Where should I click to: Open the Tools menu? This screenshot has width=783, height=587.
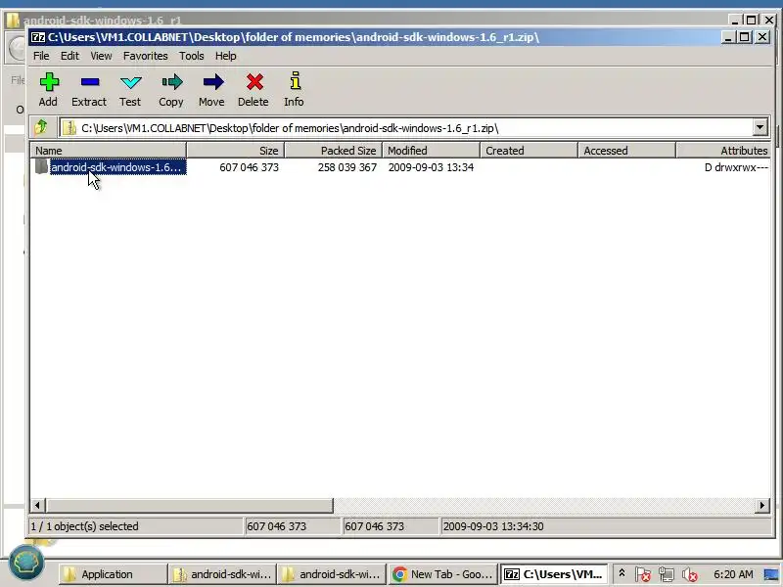tap(192, 56)
